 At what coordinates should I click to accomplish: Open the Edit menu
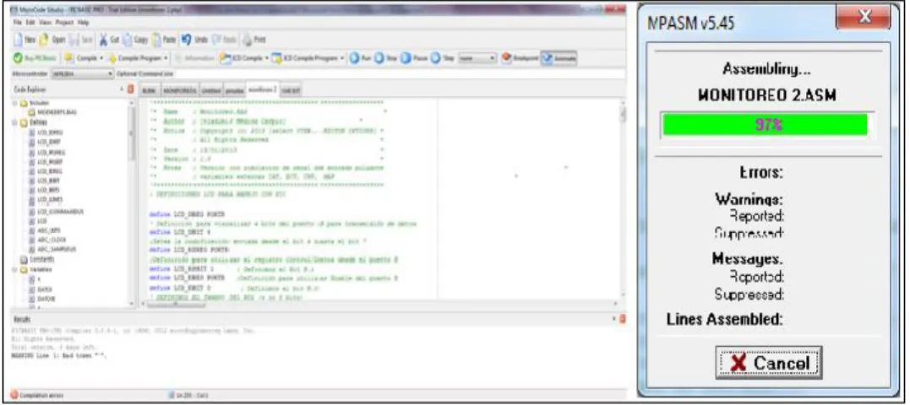click(x=29, y=22)
